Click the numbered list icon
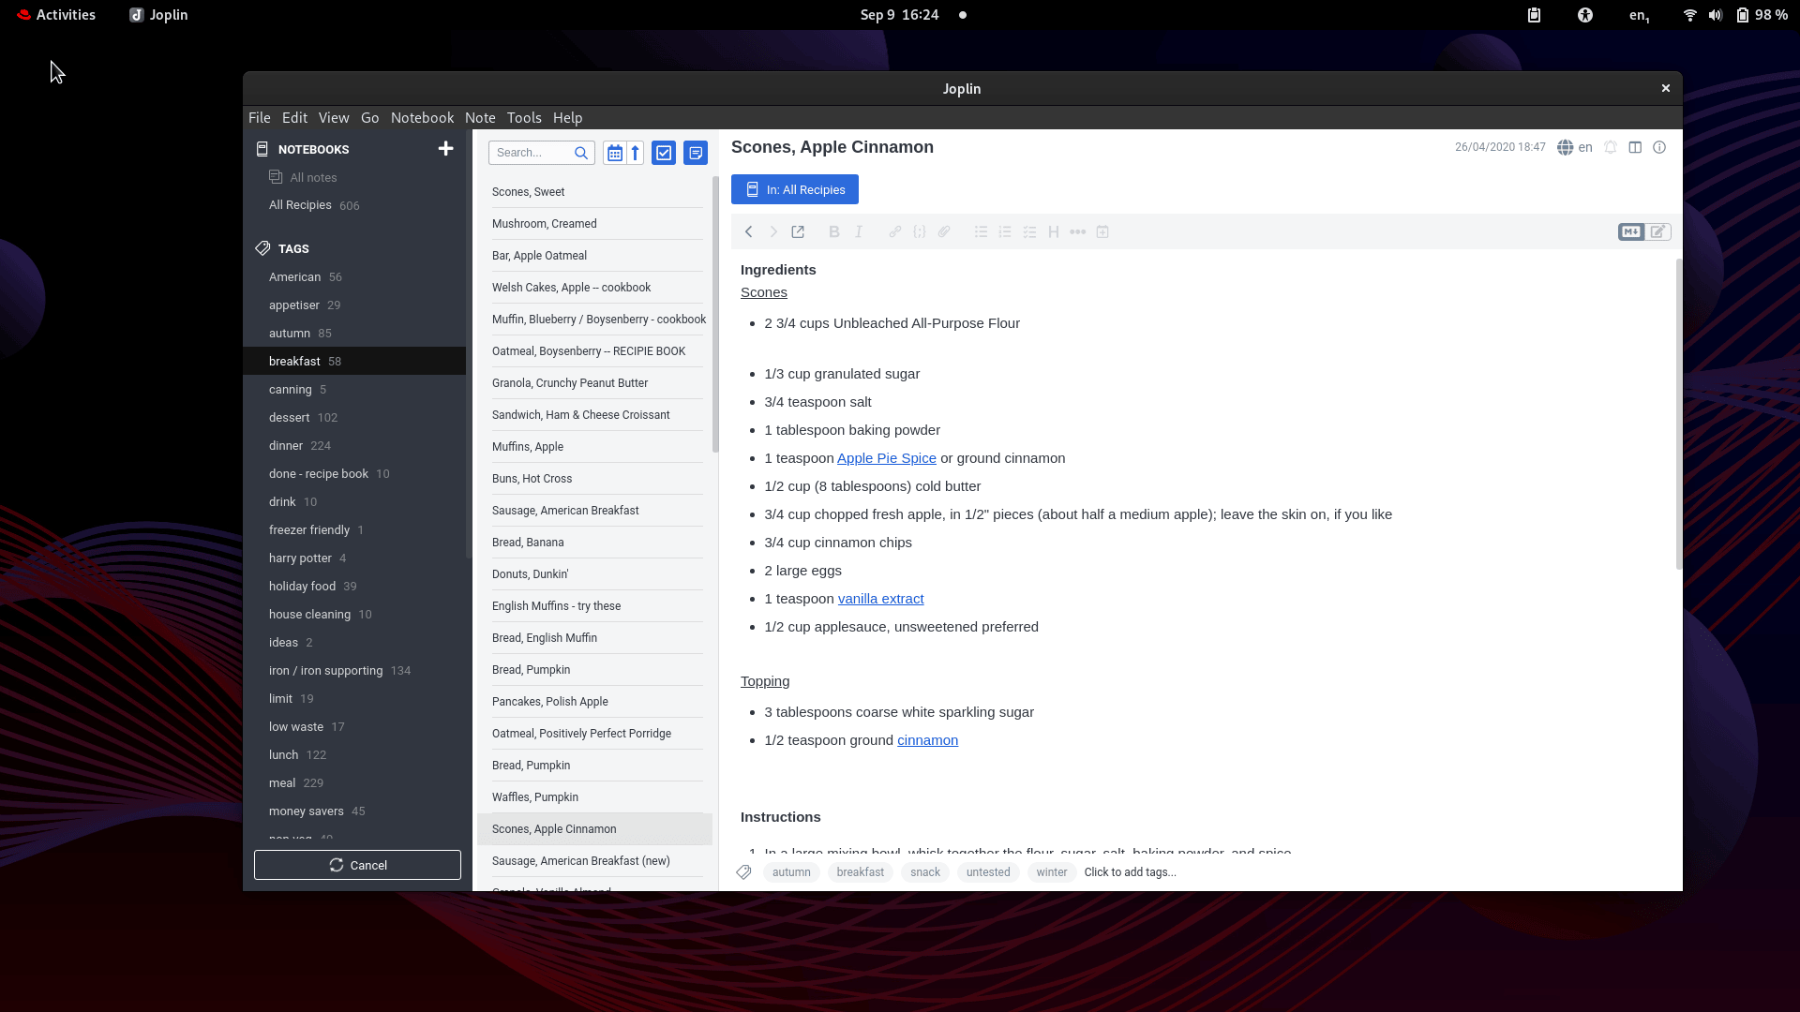 pyautogui.click(x=1005, y=231)
